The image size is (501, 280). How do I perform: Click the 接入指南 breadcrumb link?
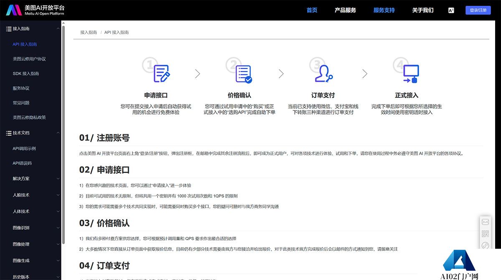point(89,32)
